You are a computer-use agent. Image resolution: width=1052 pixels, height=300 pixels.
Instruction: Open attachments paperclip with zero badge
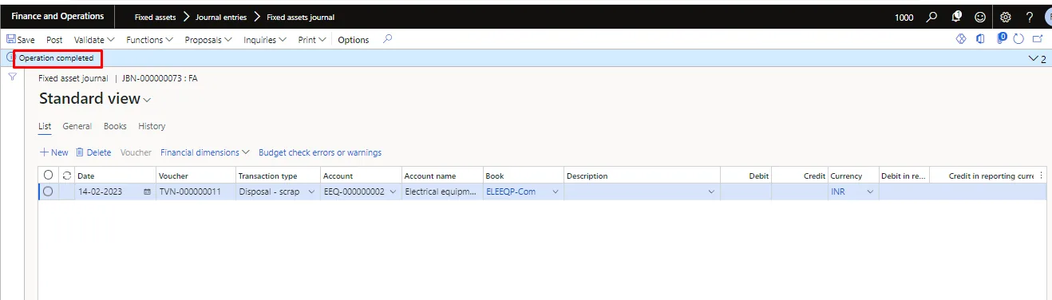coord(1001,38)
